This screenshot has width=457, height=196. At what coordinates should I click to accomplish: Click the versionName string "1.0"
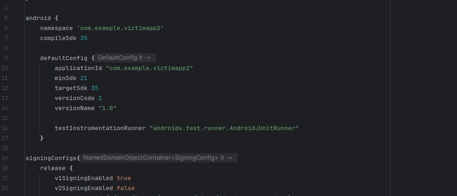(108, 108)
